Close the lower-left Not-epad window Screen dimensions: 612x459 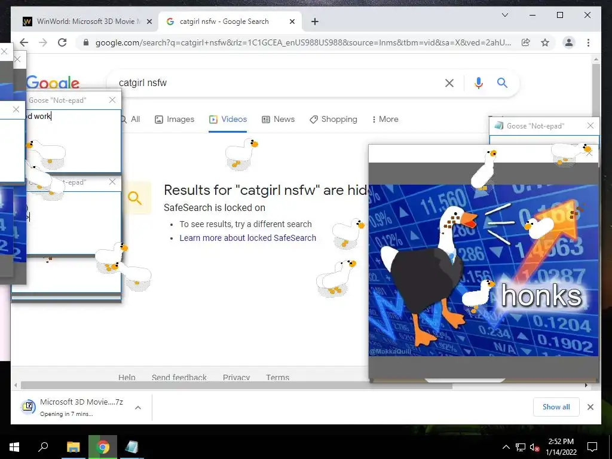tap(112, 182)
